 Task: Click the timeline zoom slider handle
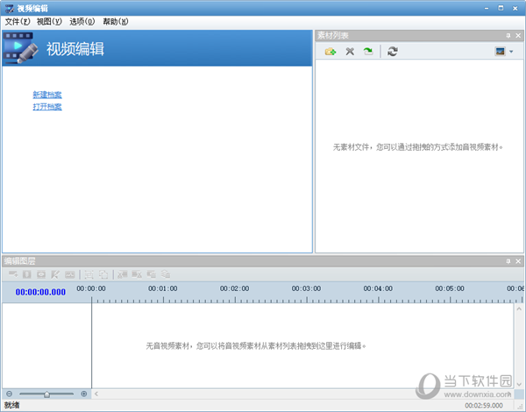coord(46,394)
